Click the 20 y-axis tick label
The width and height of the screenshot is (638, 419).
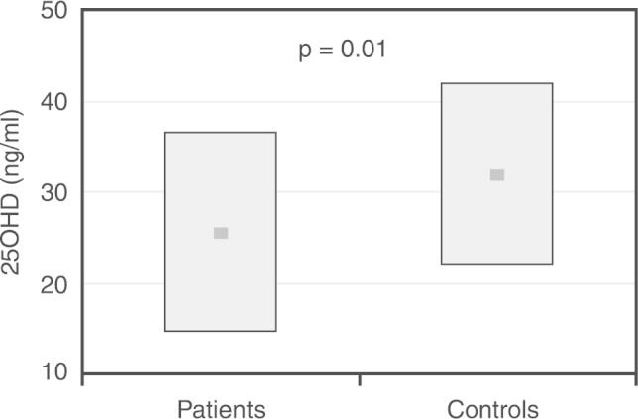(54, 283)
